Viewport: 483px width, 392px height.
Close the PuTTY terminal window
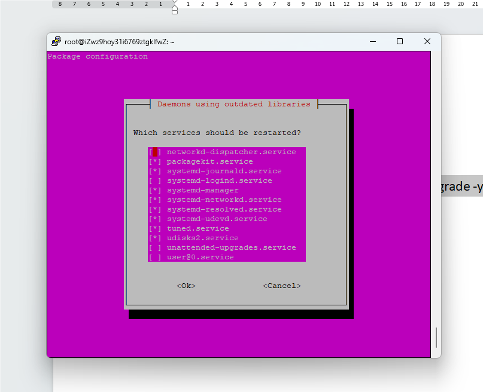(x=427, y=41)
